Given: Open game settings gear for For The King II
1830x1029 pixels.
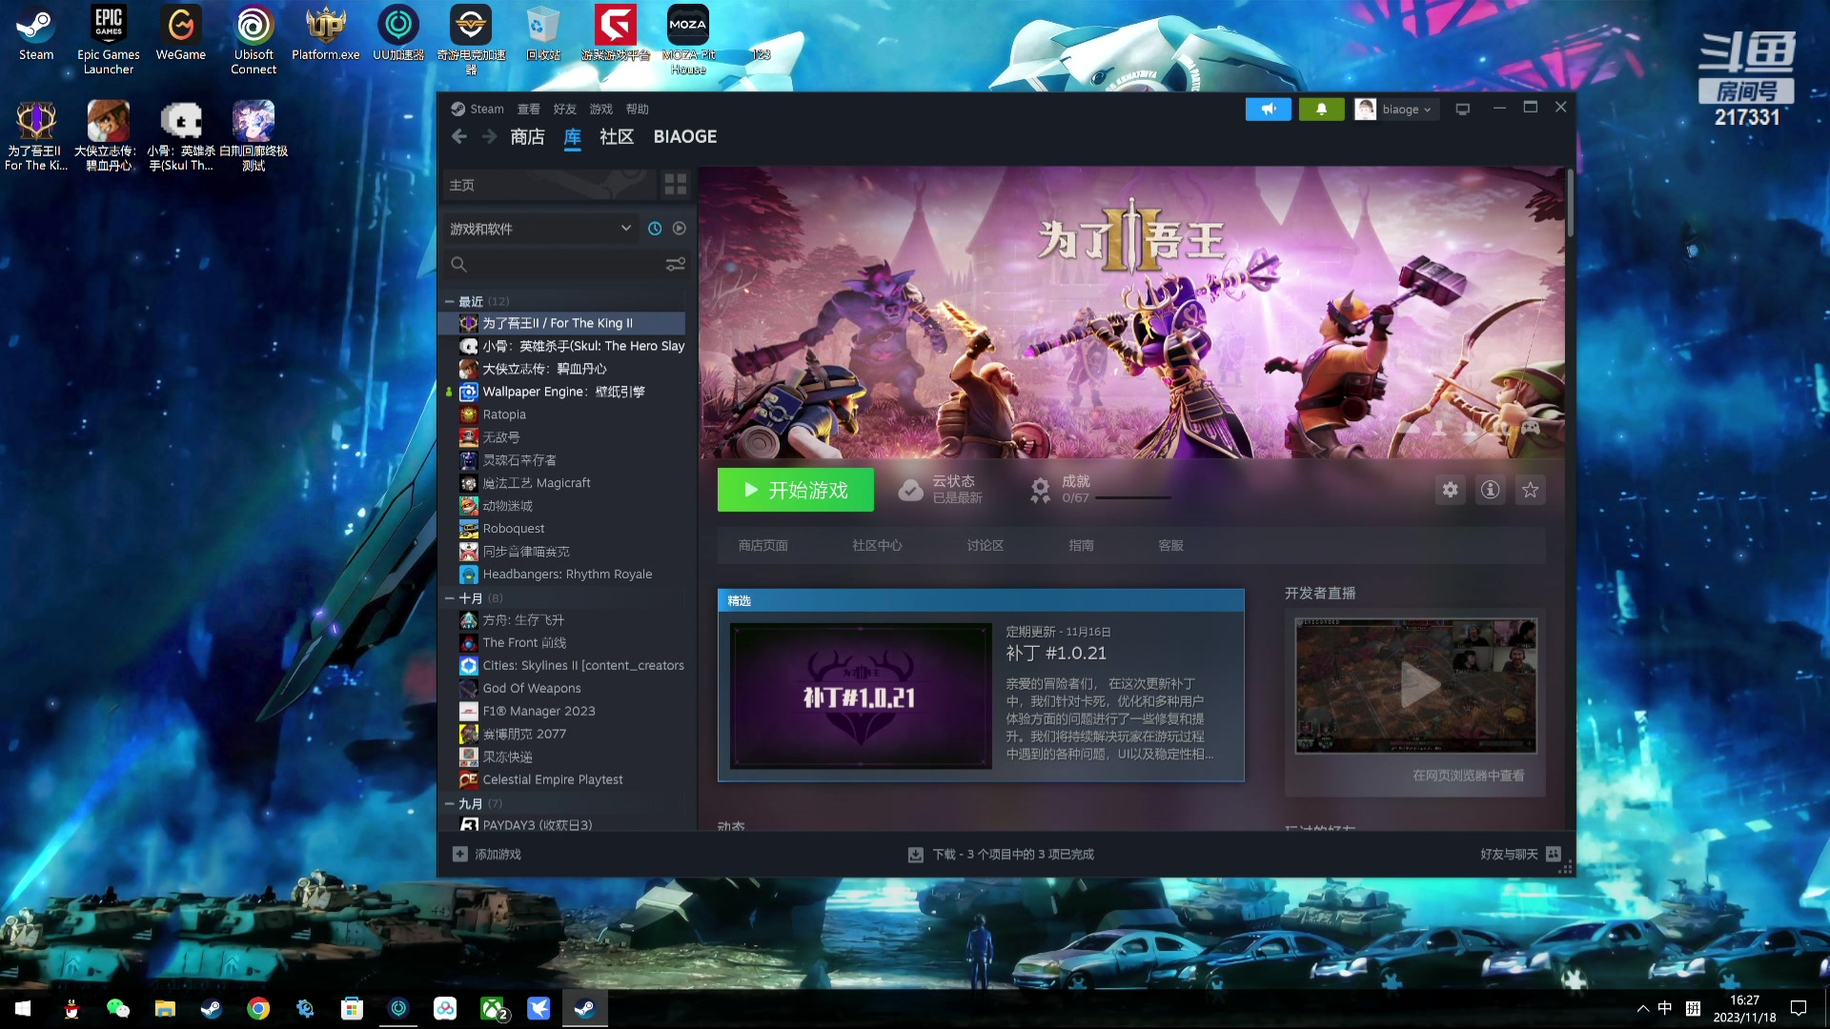Looking at the screenshot, I should point(1450,490).
